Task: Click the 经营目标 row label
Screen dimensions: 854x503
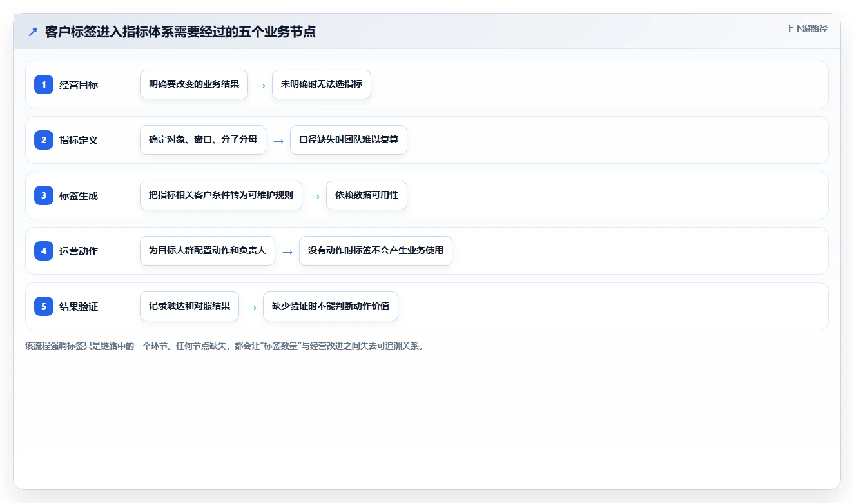Action: (79, 84)
